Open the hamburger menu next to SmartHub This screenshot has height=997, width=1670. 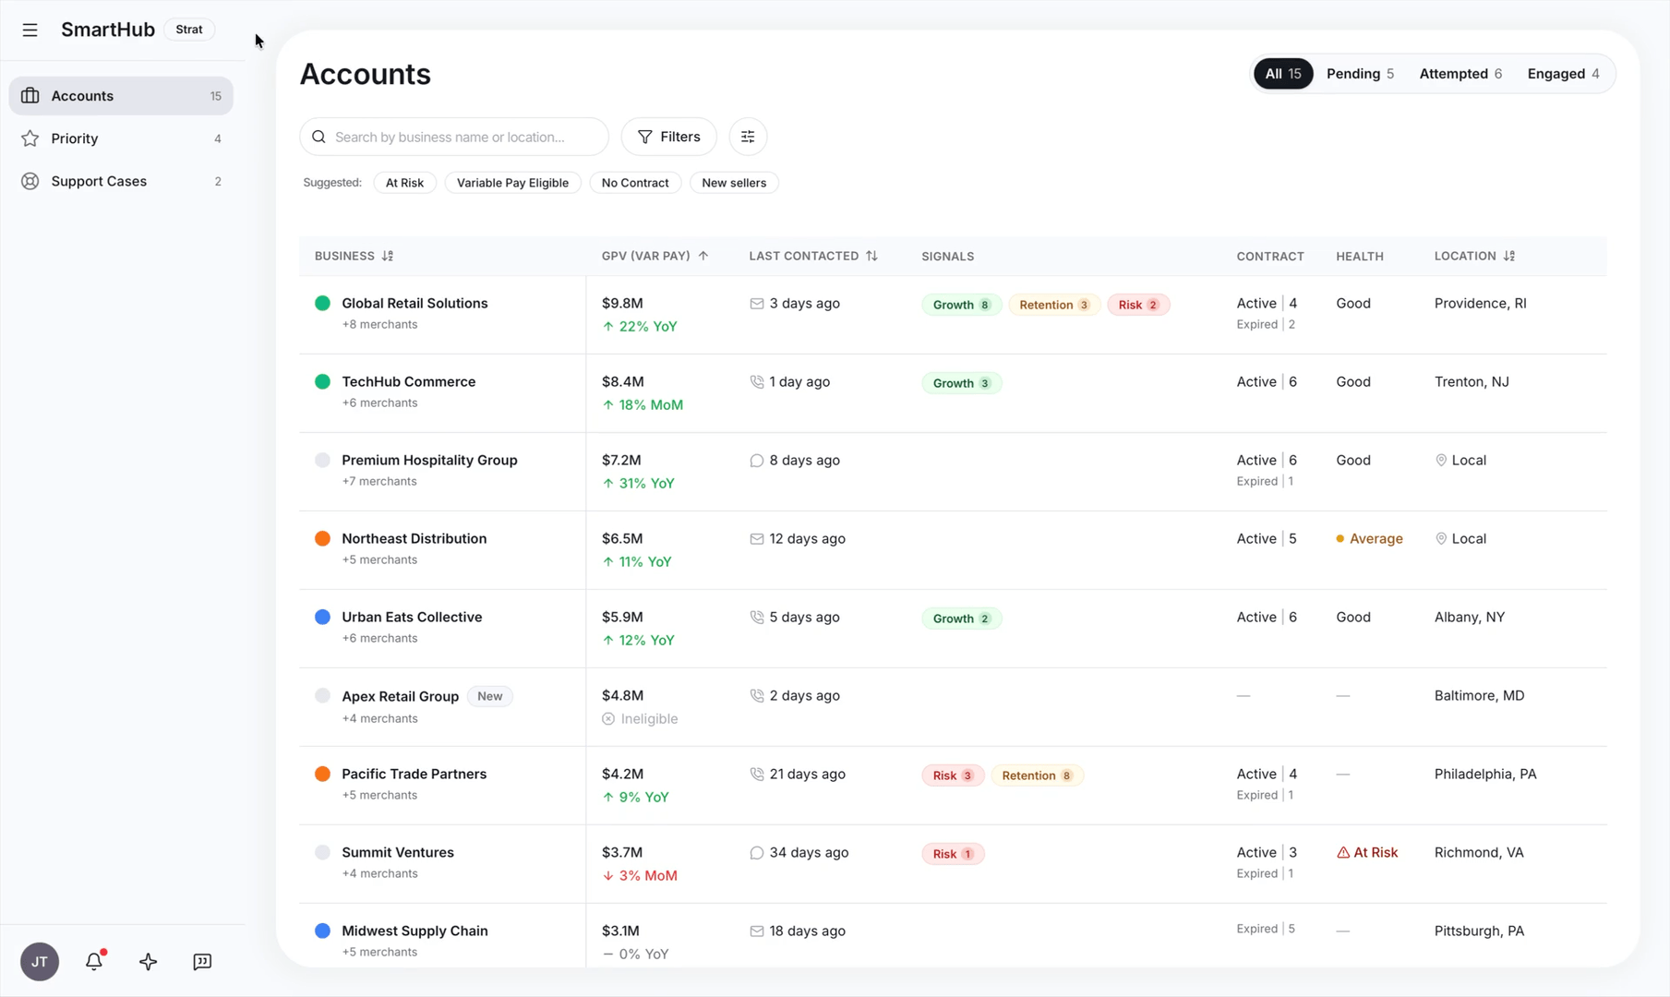pyautogui.click(x=30, y=30)
